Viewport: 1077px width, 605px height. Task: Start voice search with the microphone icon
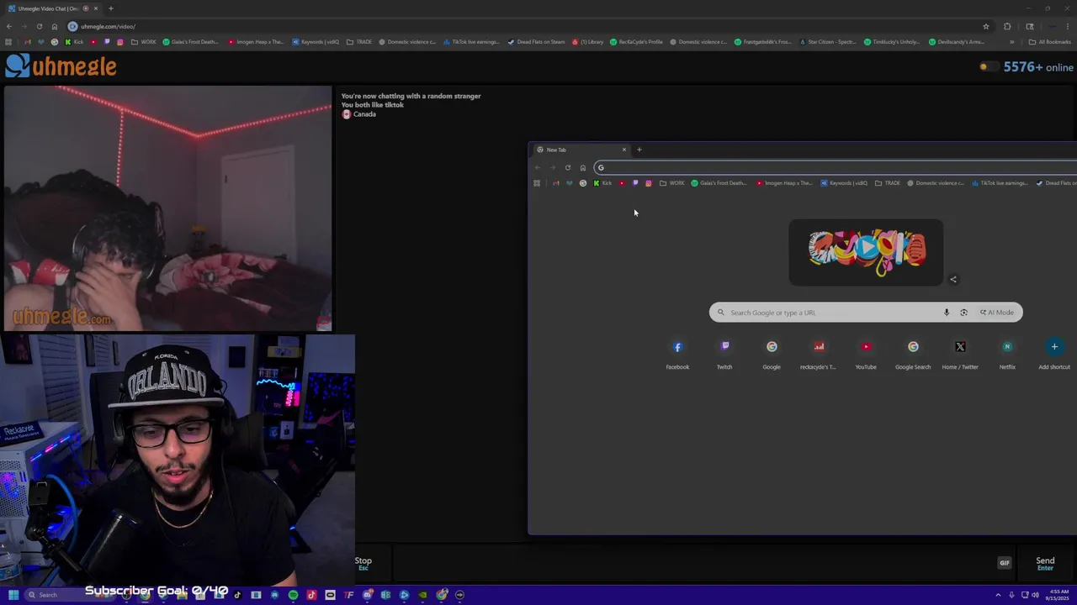(947, 313)
